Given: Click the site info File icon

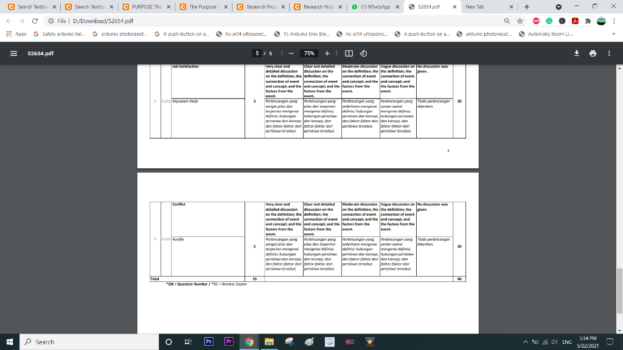Looking at the screenshot, I should tap(51, 21).
